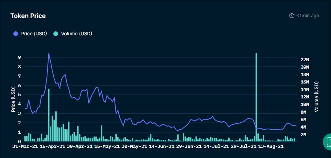This screenshot has width=331, height=158.
Task: Toggle the Price (USD) legend series
Action: click(30, 34)
